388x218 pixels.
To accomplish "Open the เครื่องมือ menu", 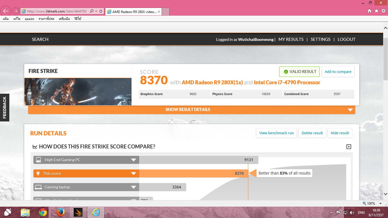I will coord(64,19).
